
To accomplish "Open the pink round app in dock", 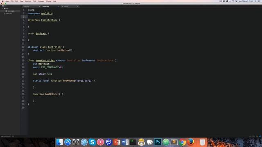I will [100, 142].
